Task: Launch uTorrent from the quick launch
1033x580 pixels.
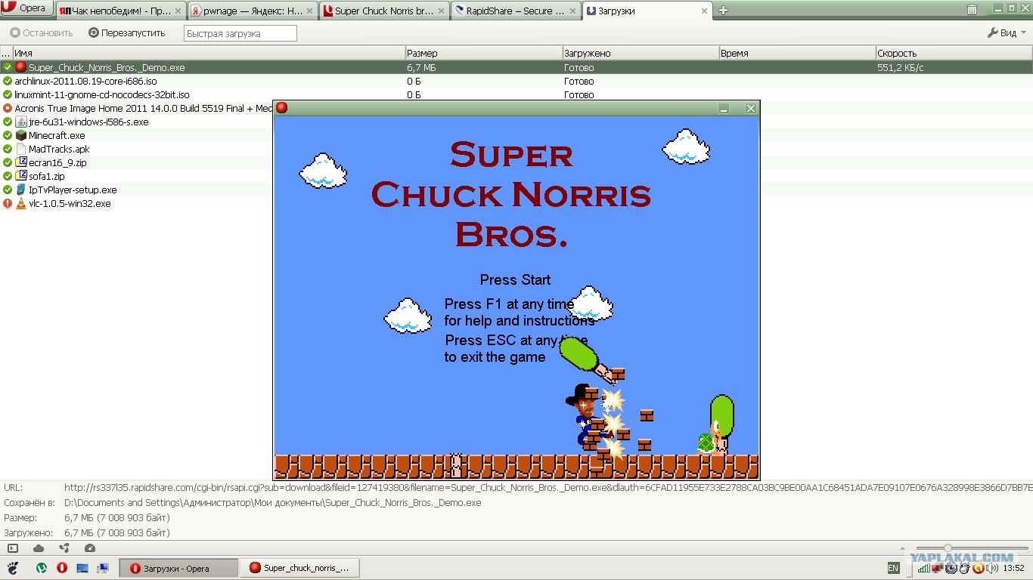Action: point(42,568)
